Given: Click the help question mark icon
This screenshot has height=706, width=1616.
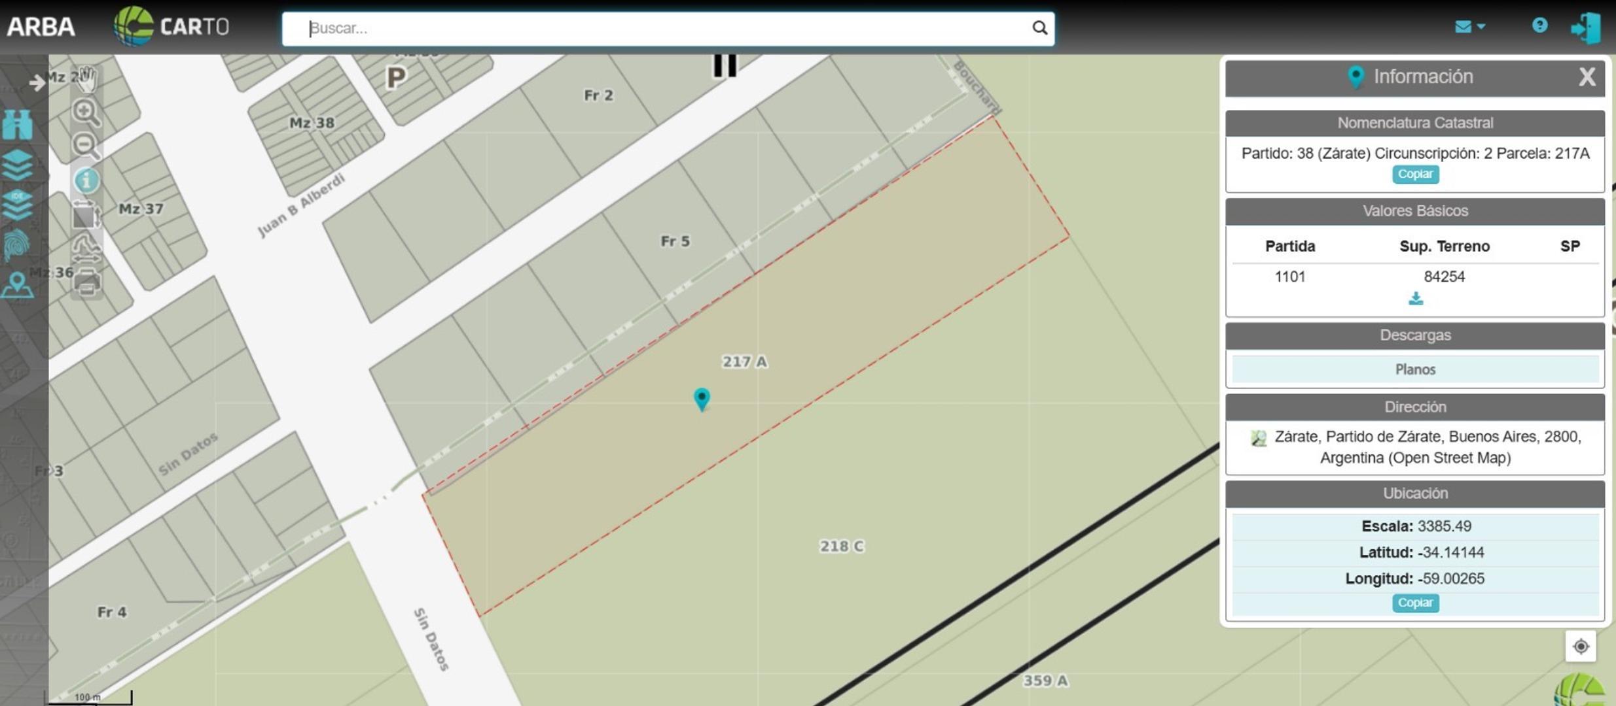Looking at the screenshot, I should [1539, 25].
